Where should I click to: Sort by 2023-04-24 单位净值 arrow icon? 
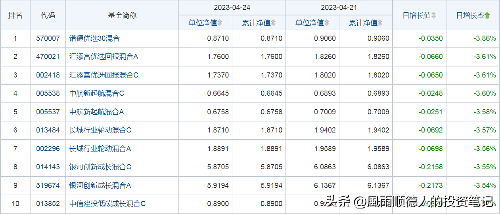pos(220,23)
